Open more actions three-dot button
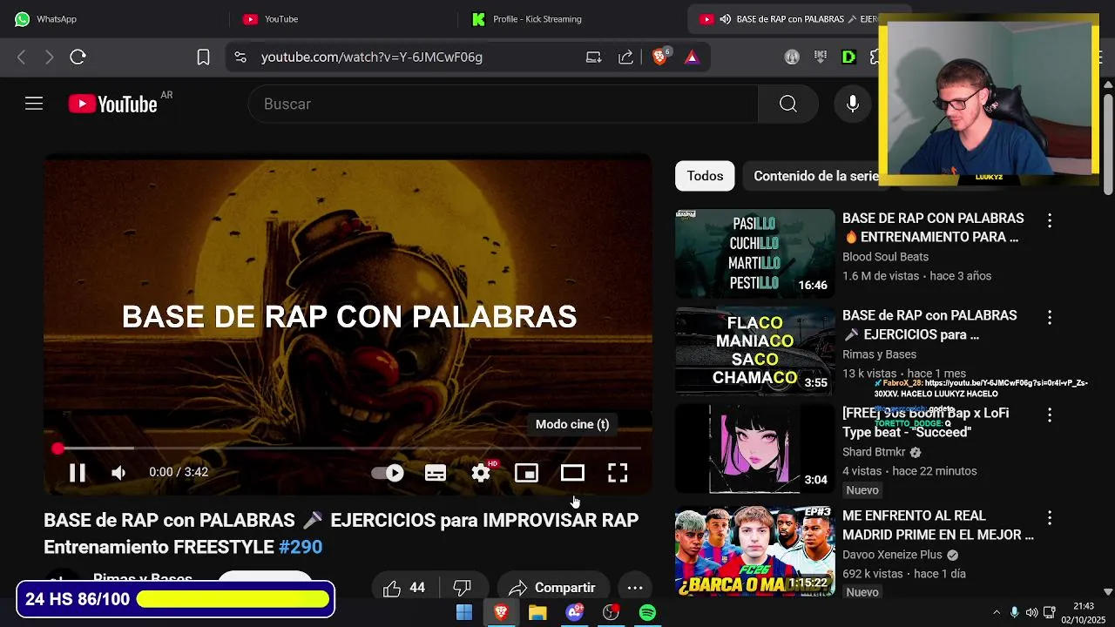Screen dimensions: 1115x627 635,588
